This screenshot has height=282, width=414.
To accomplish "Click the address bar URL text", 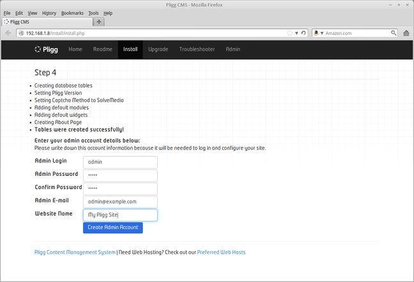I will [x=55, y=33].
